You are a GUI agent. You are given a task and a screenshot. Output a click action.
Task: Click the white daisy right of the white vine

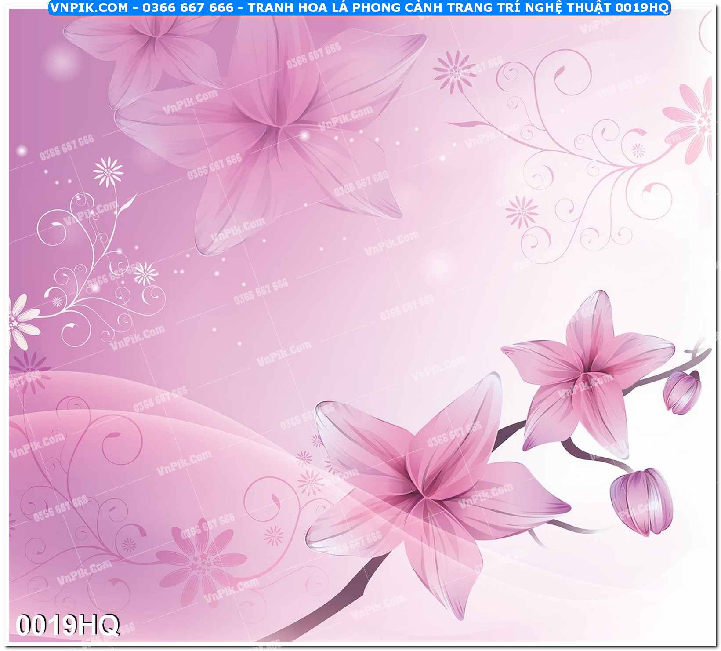(145, 274)
